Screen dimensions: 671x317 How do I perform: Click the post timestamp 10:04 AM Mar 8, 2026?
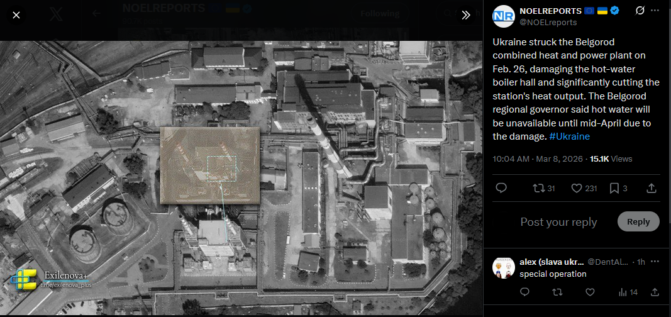[x=538, y=158]
